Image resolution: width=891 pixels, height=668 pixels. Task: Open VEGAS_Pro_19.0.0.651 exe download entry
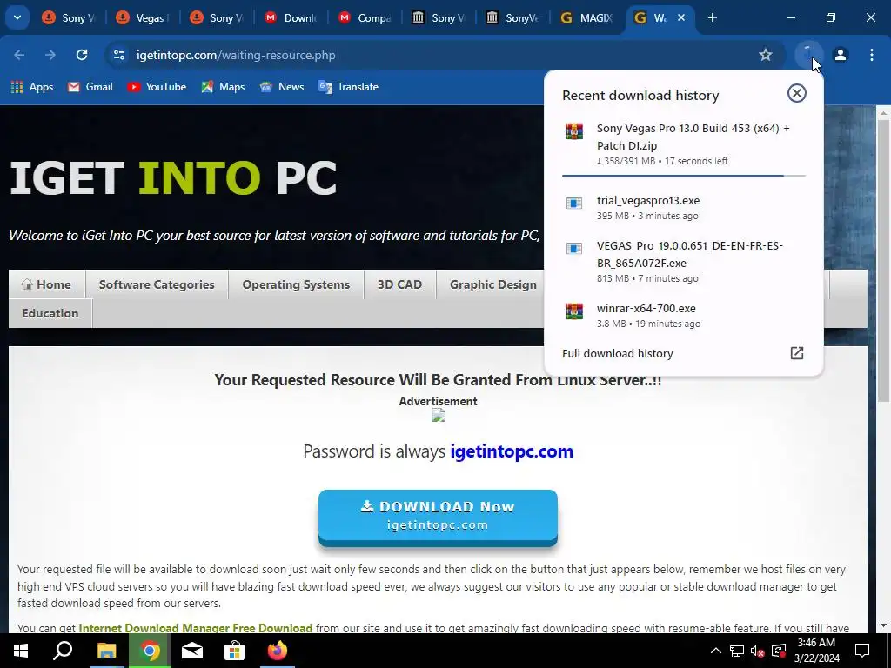click(684, 261)
